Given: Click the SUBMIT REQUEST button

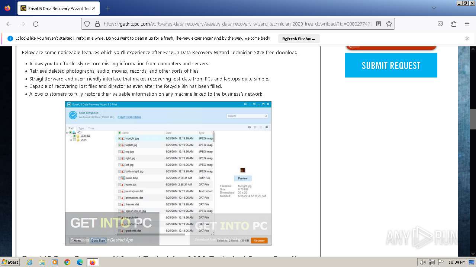Looking at the screenshot, I should (391, 65).
